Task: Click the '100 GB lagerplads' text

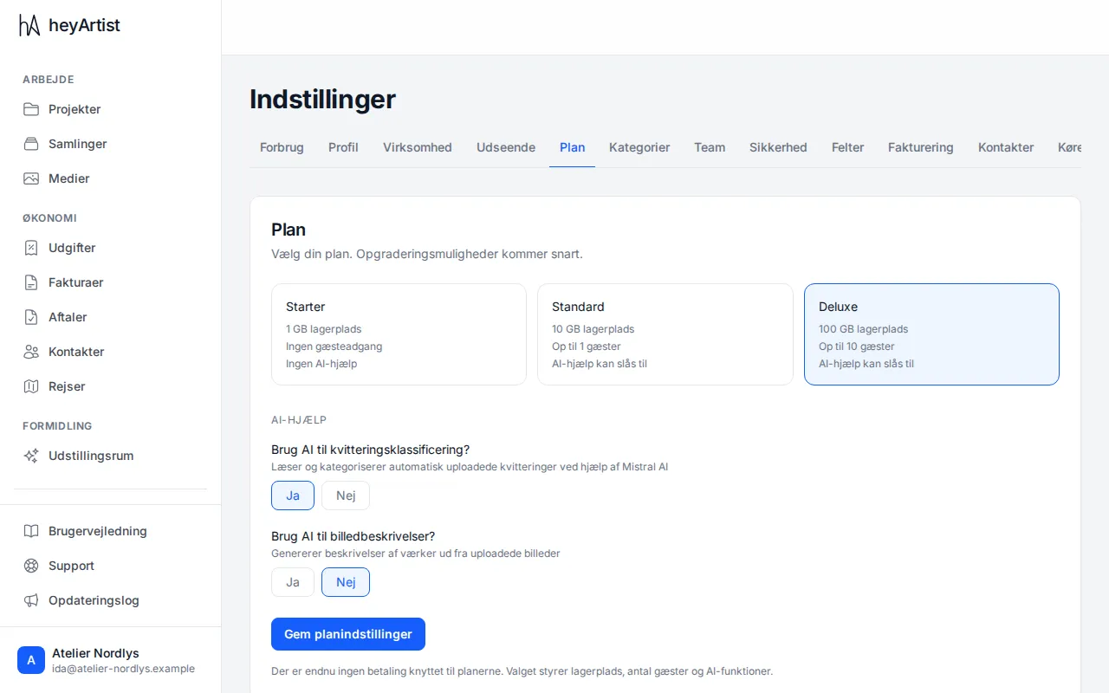Action: coord(863,329)
